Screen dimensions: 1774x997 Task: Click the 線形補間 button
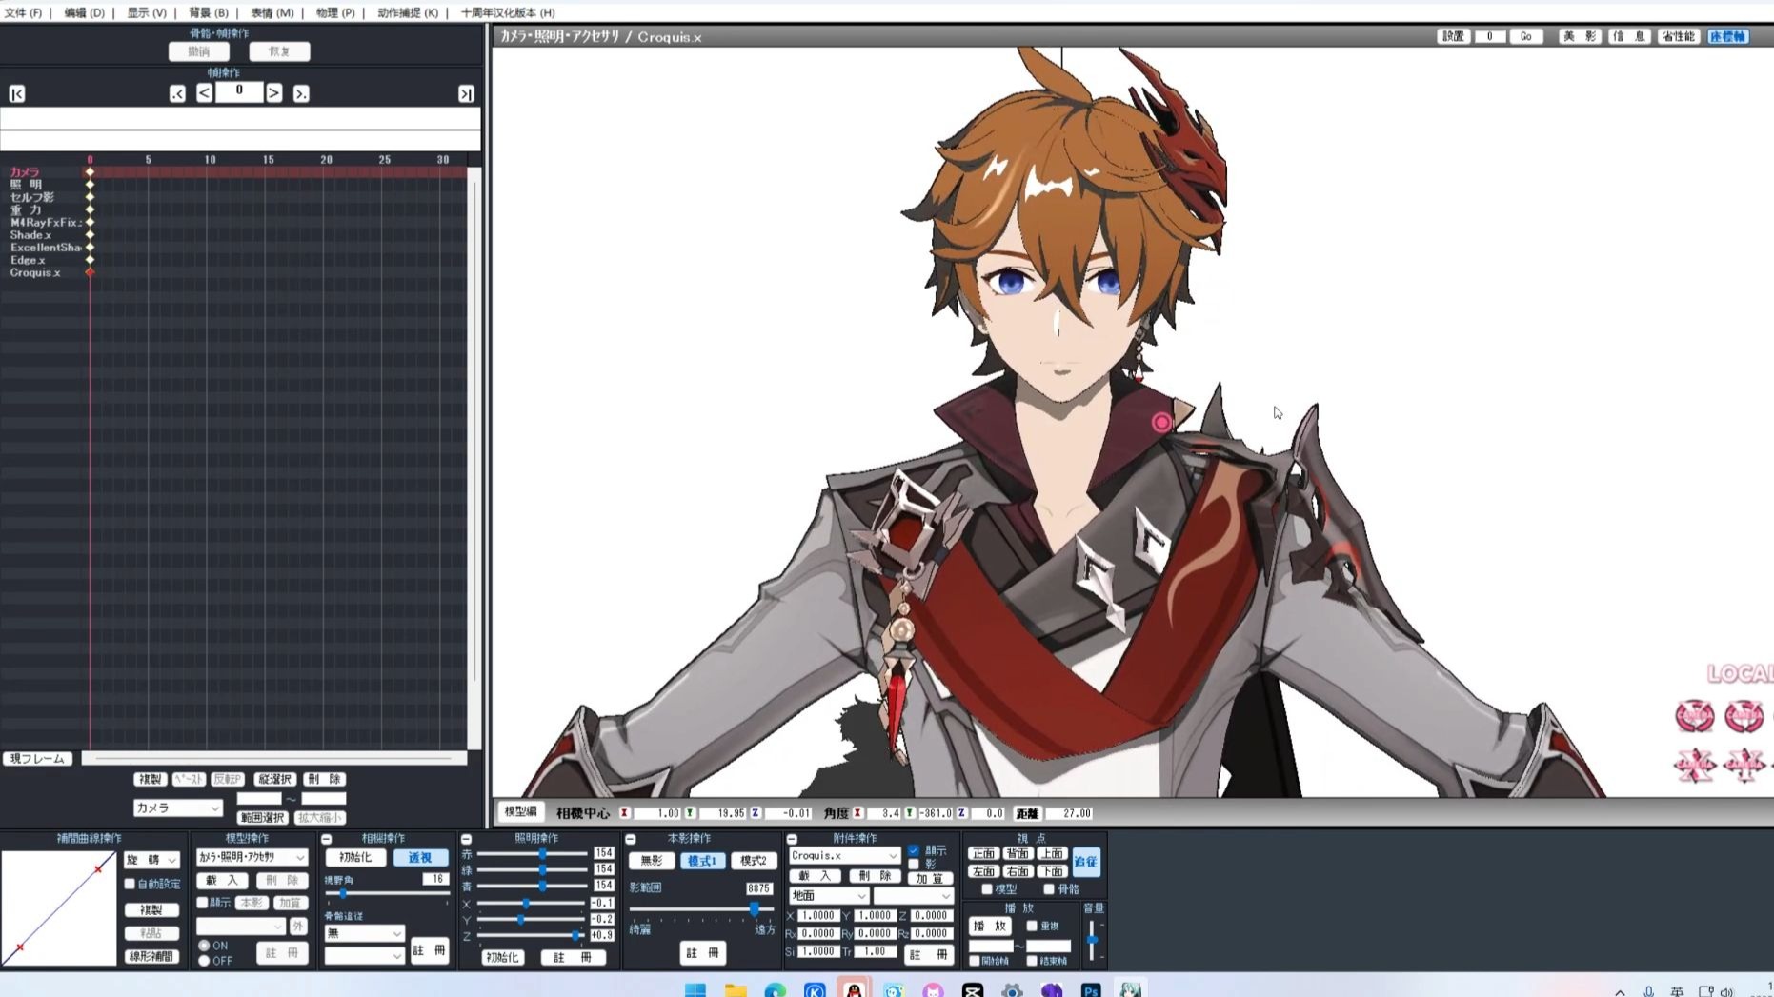click(151, 956)
